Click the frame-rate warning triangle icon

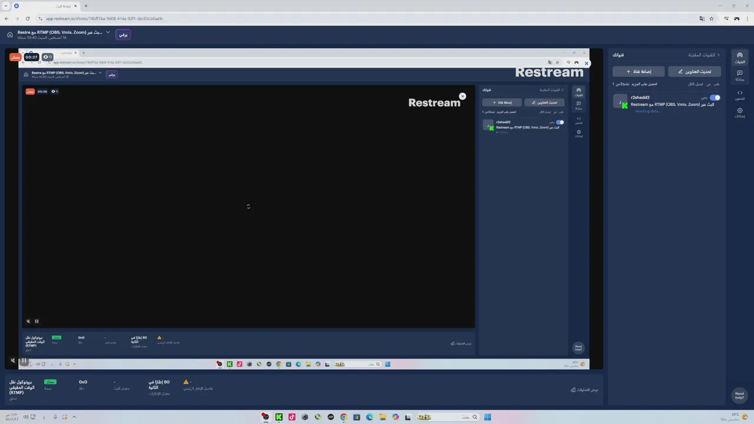click(186, 382)
